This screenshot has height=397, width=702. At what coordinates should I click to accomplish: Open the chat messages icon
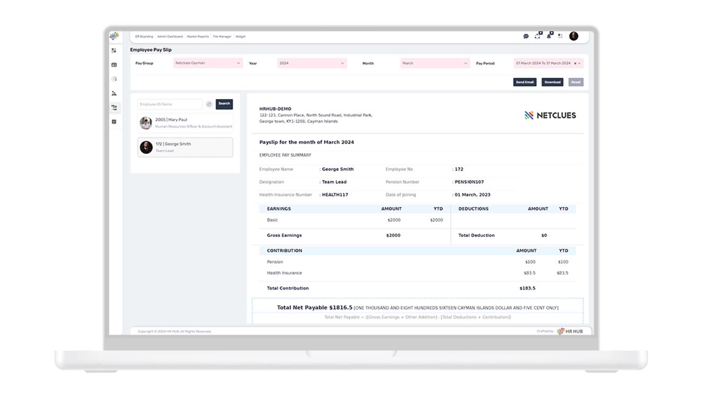pyautogui.click(x=526, y=37)
